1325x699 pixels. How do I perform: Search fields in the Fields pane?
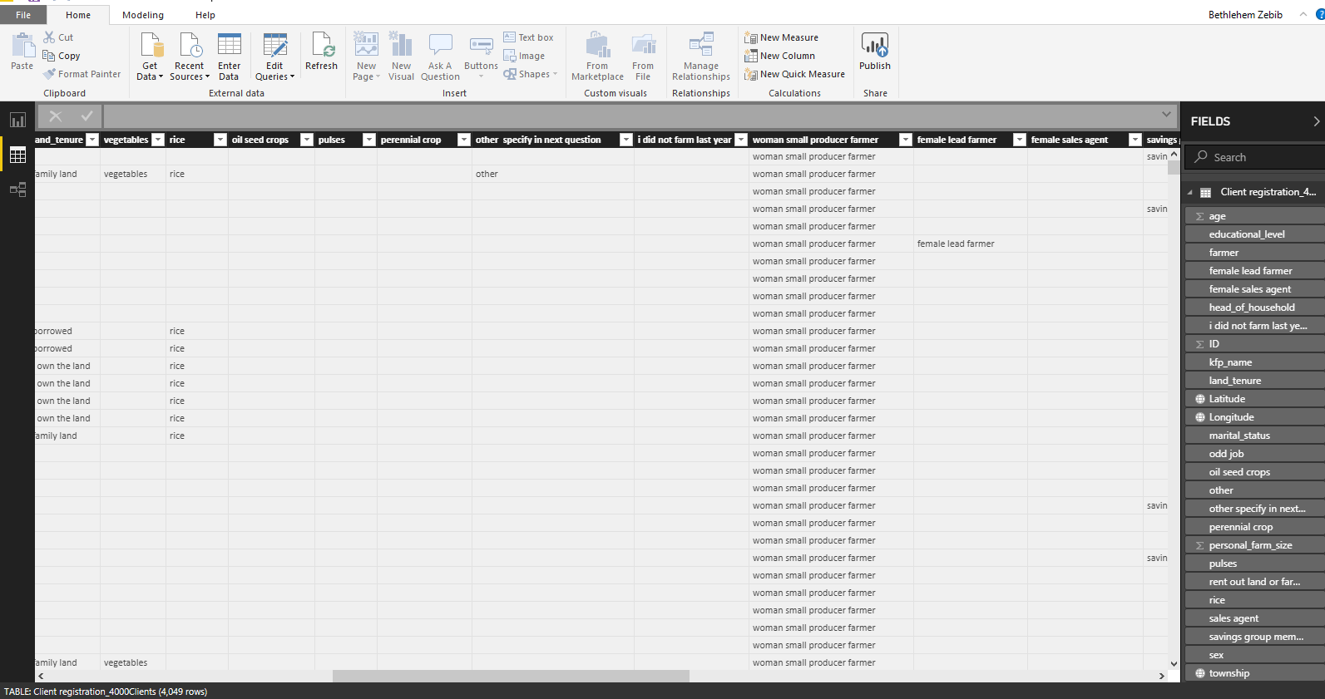click(x=1256, y=157)
